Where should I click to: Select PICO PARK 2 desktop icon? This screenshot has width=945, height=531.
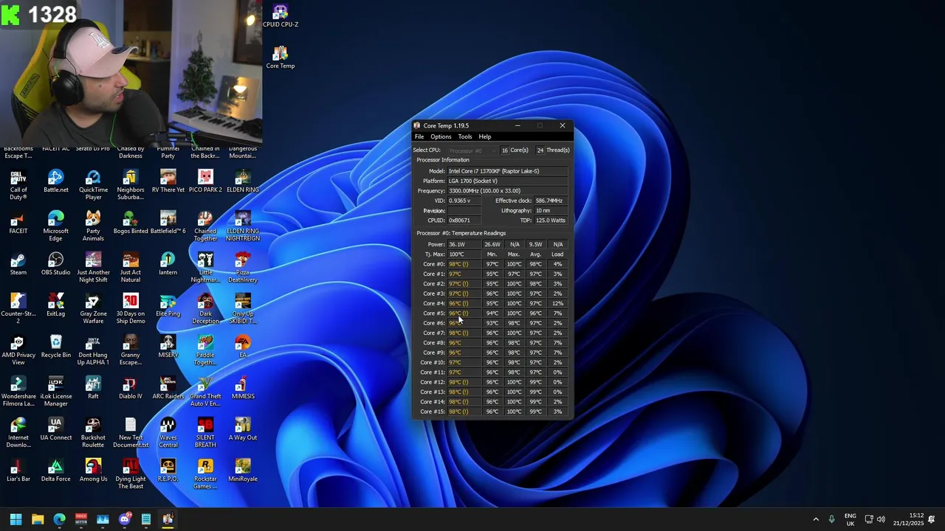(x=205, y=181)
